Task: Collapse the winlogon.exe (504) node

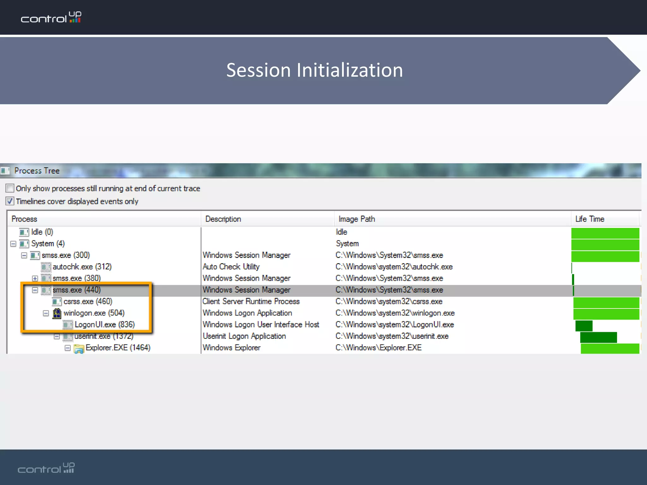Action: (x=46, y=313)
